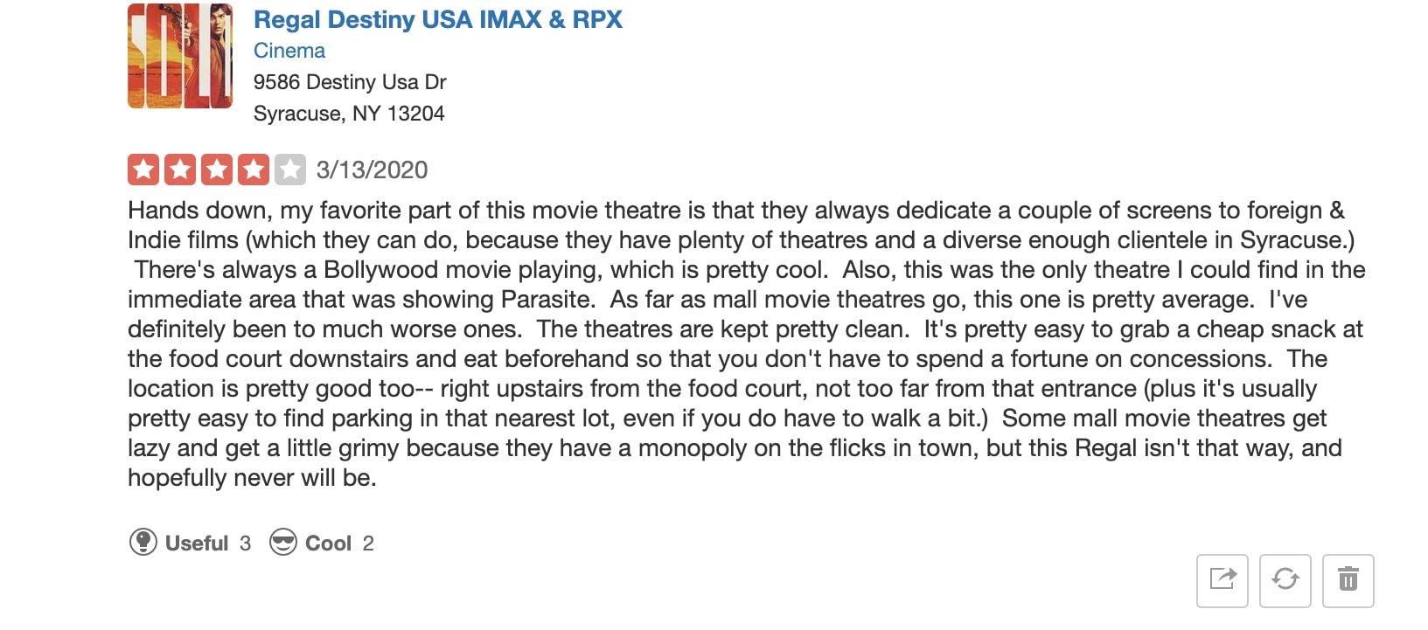
Task: Click the first red rating star
Action: click(143, 170)
